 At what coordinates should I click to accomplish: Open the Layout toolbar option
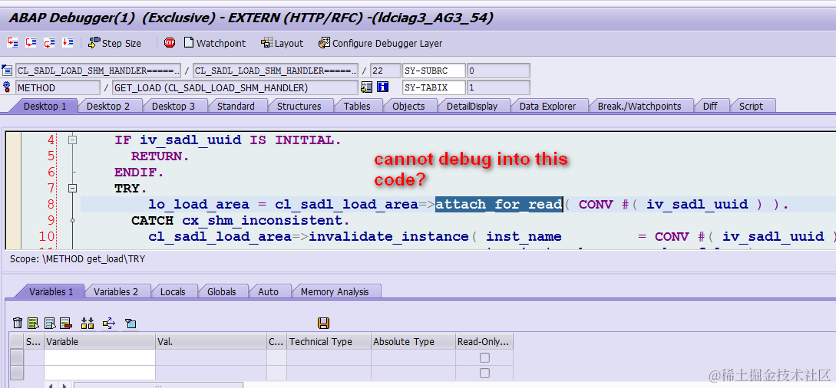[282, 43]
